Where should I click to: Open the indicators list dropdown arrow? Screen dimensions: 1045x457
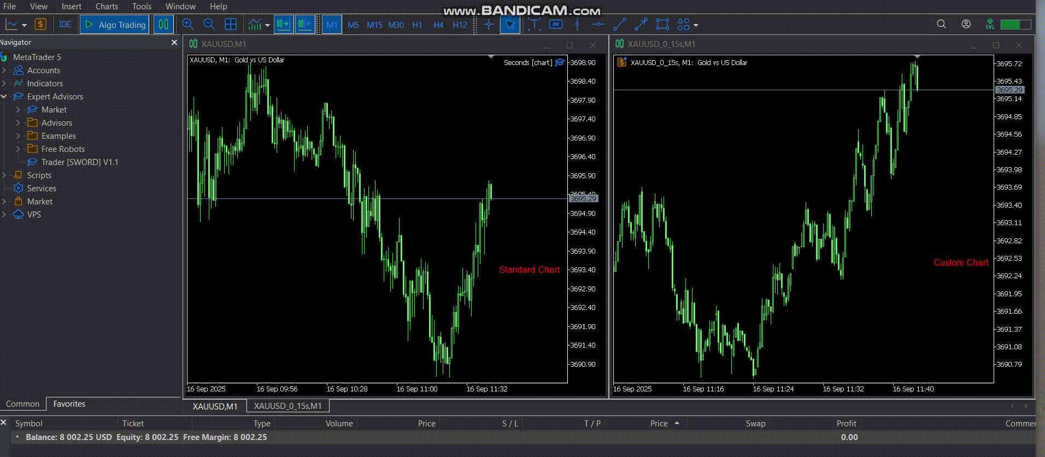click(267, 25)
